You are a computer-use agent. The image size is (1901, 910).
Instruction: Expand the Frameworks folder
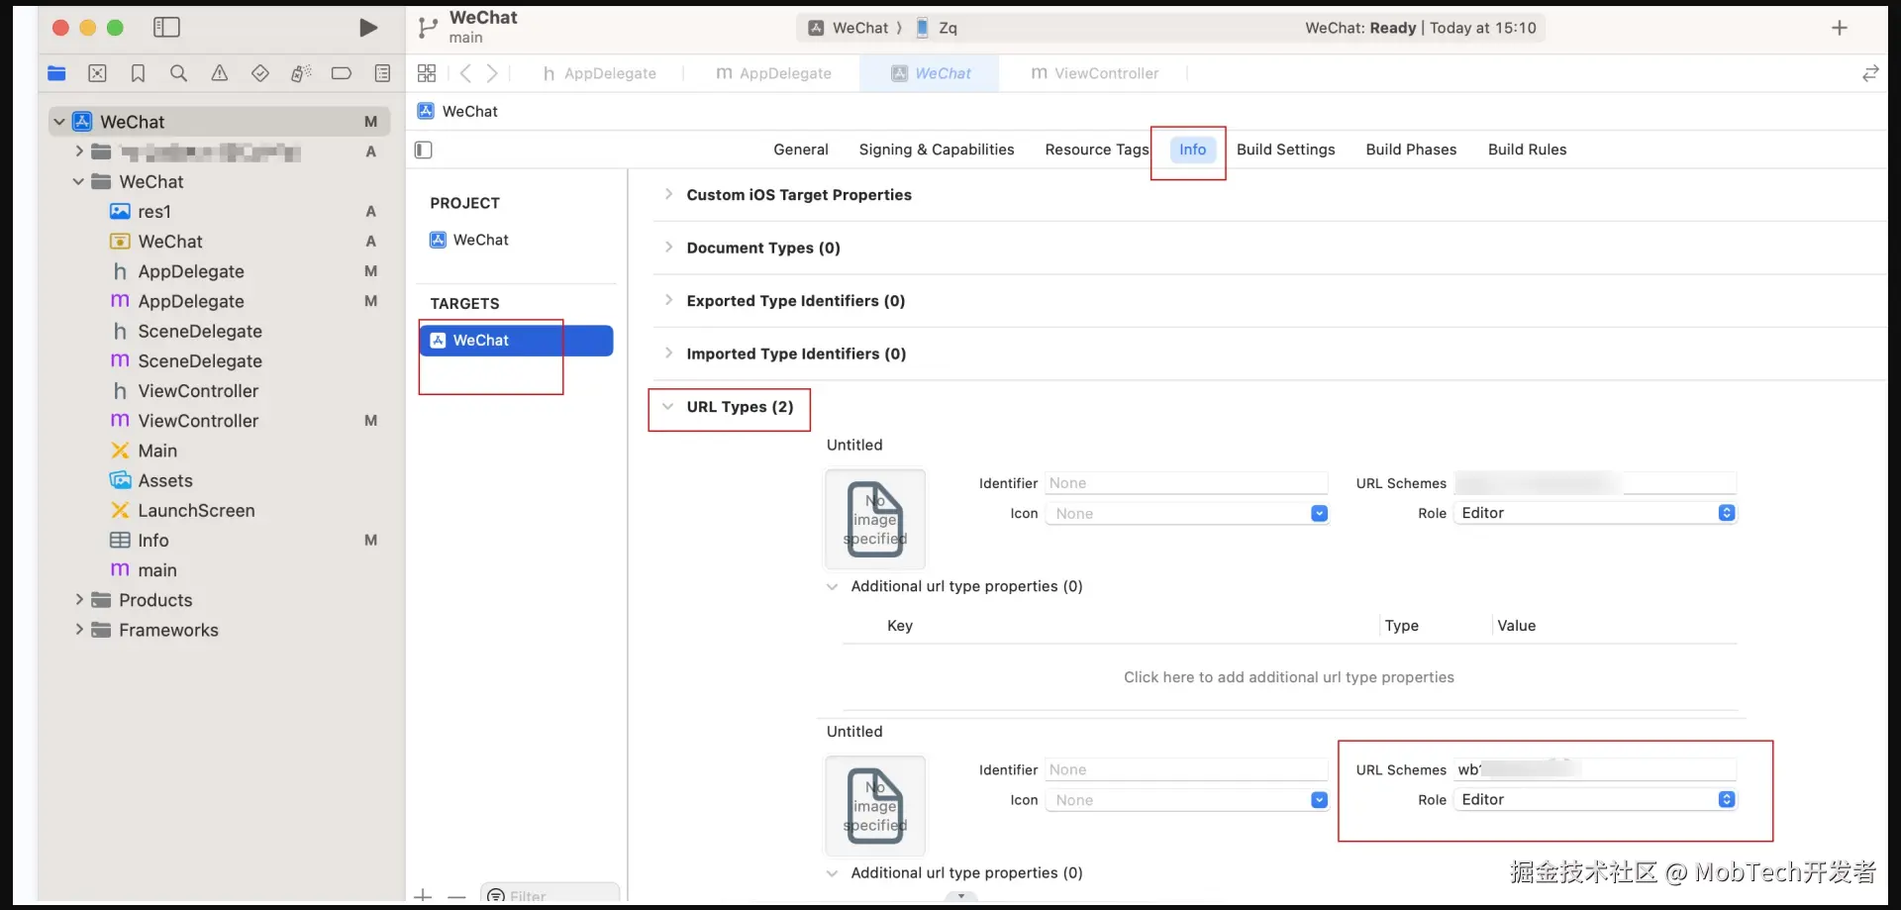click(79, 630)
